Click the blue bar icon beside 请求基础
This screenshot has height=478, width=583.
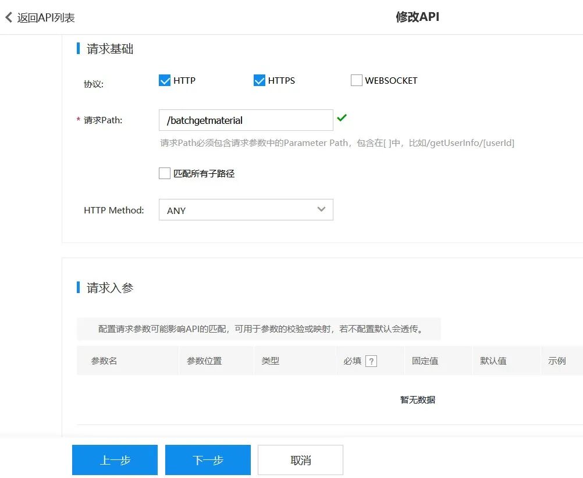(79, 49)
